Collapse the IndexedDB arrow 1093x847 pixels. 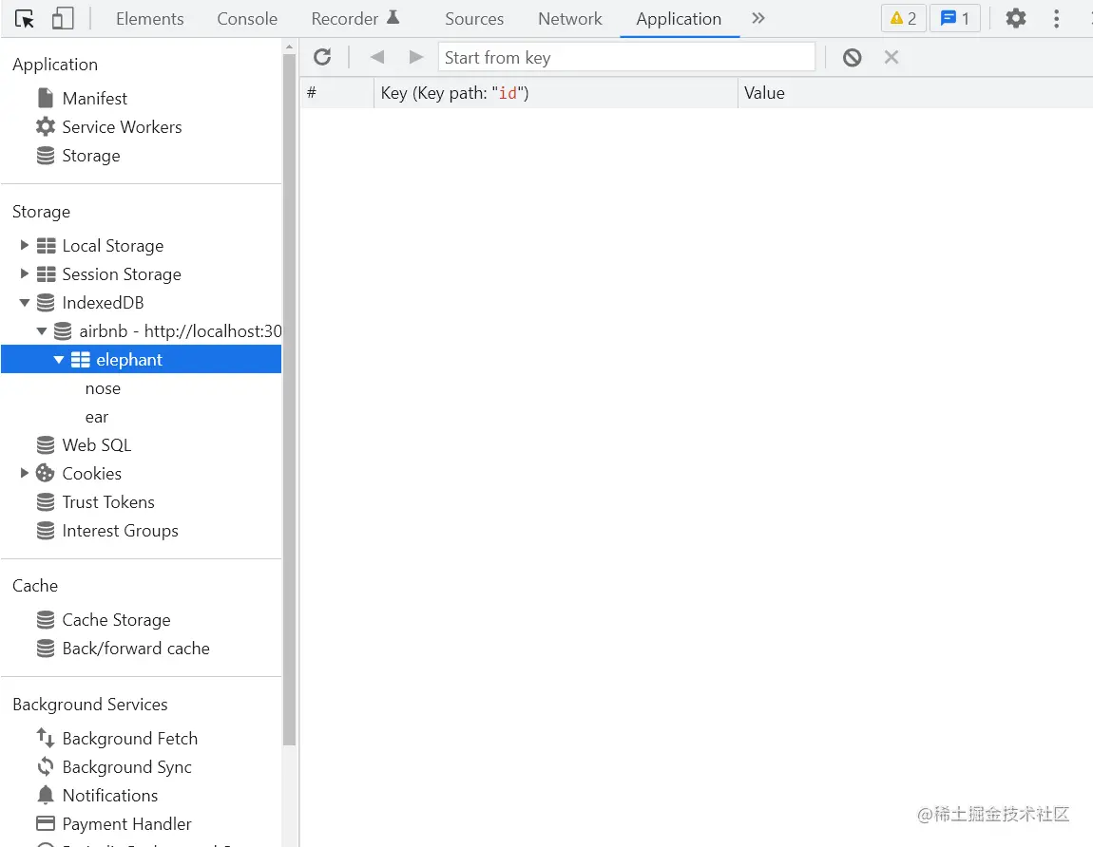point(25,302)
